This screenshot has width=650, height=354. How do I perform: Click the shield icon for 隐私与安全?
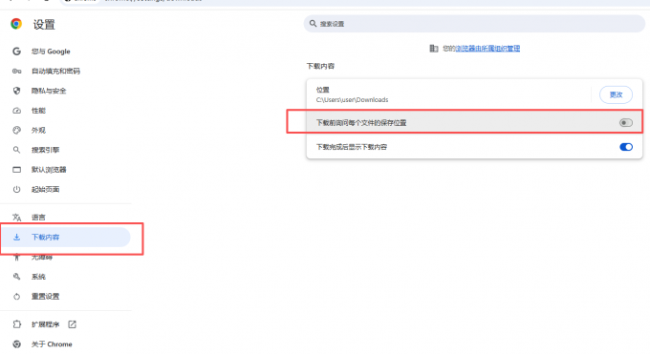pos(16,91)
